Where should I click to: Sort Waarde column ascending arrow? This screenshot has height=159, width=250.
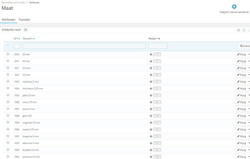point(34,38)
